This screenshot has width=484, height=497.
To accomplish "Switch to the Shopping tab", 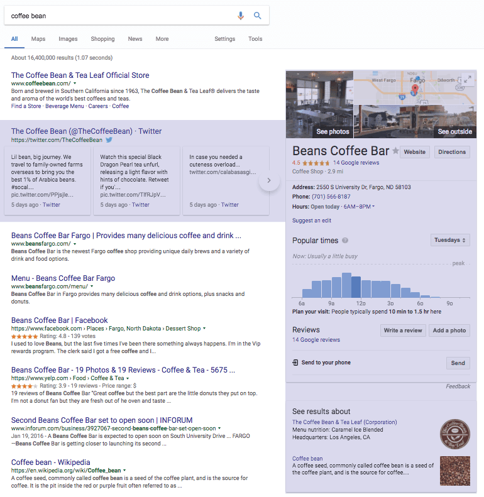I will pyautogui.click(x=102, y=39).
